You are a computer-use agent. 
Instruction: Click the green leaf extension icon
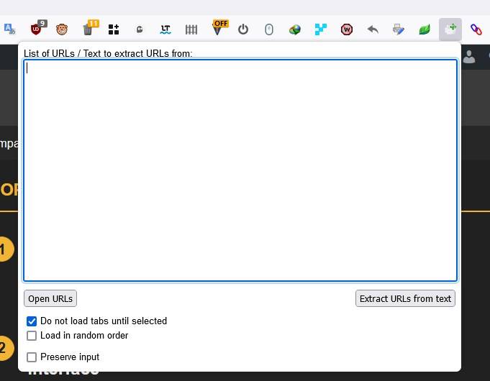(425, 29)
